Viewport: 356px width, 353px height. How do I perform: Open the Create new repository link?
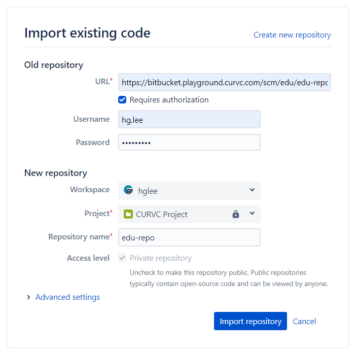[292, 35]
